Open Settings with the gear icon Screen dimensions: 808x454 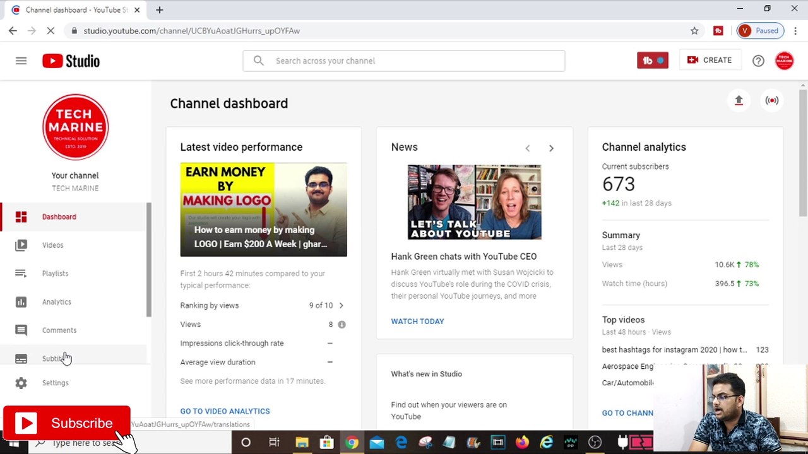[21, 383]
